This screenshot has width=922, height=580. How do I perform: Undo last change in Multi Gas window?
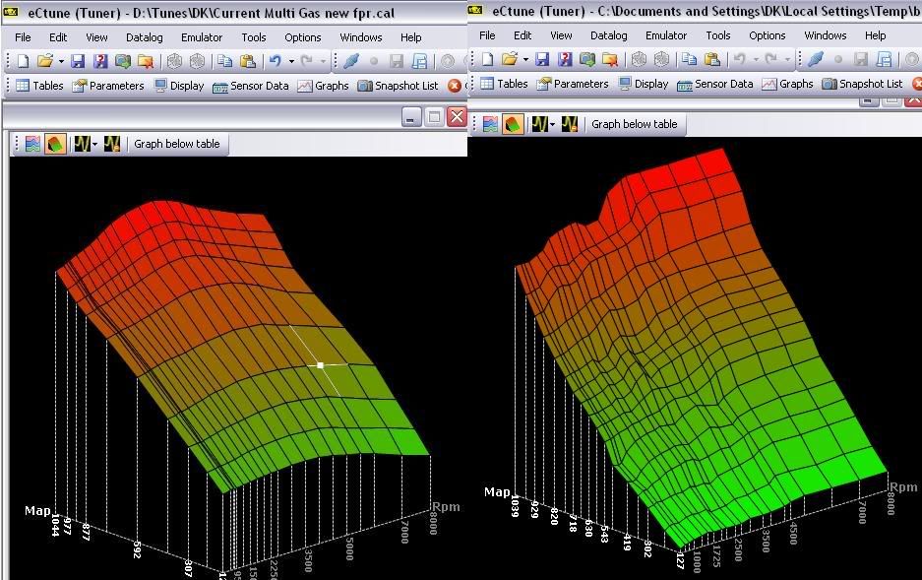tap(276, 61)
